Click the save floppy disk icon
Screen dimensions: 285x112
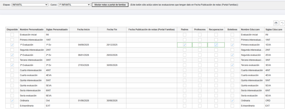tap(276, 23)
